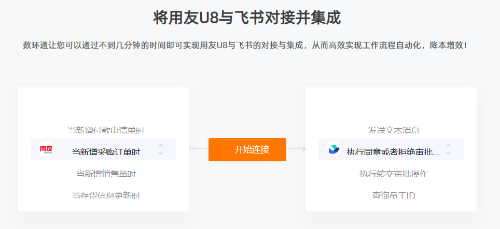Screen dimensions: 500x229
Task: Click the dotted arrow pointing to Feishu card
Action: pyautogui.click(x=296, y=149)
